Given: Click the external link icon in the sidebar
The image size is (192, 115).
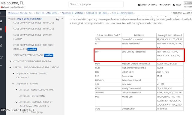Looking at the screenshot, I should point(1,57).
